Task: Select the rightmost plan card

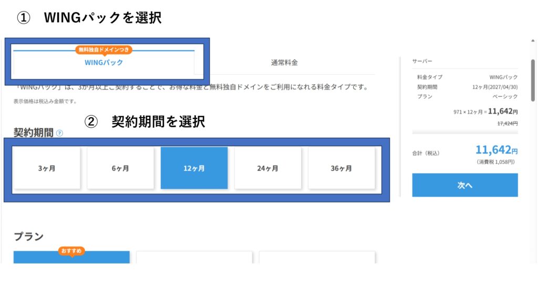Action: [x=317, y=257]
